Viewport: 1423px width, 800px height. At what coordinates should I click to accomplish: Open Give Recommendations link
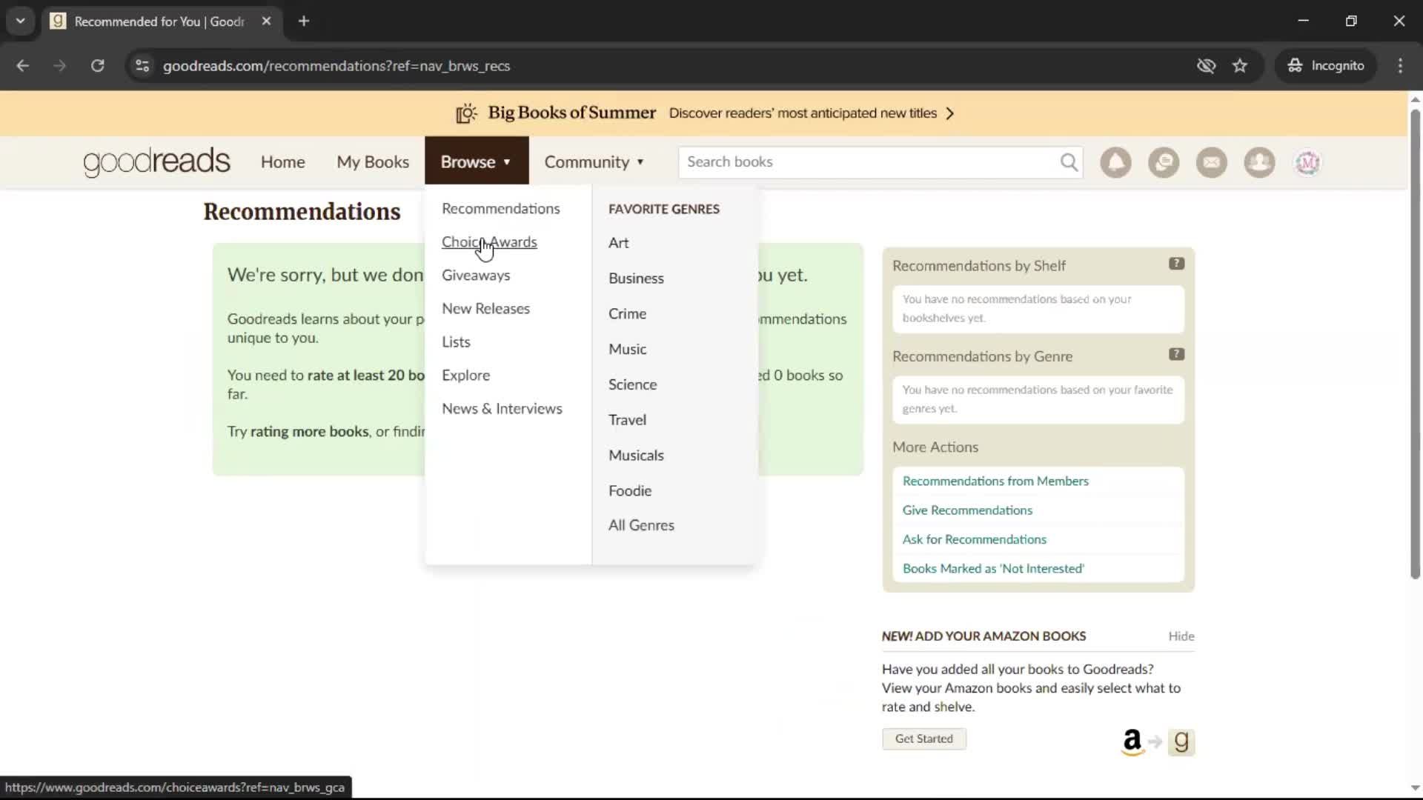point(967,510)
